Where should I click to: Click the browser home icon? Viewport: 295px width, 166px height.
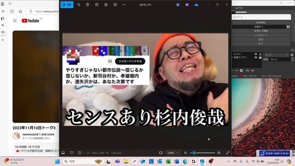pos(20,11)
